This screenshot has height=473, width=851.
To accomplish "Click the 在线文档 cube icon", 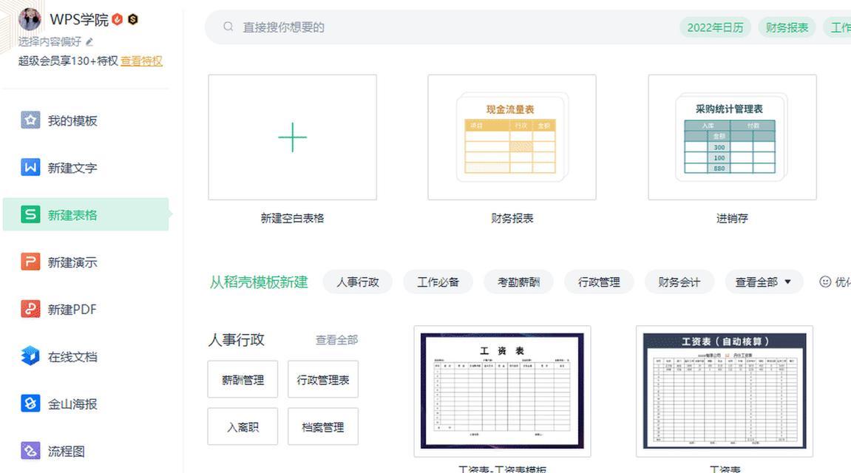I will tap(30, 355).
